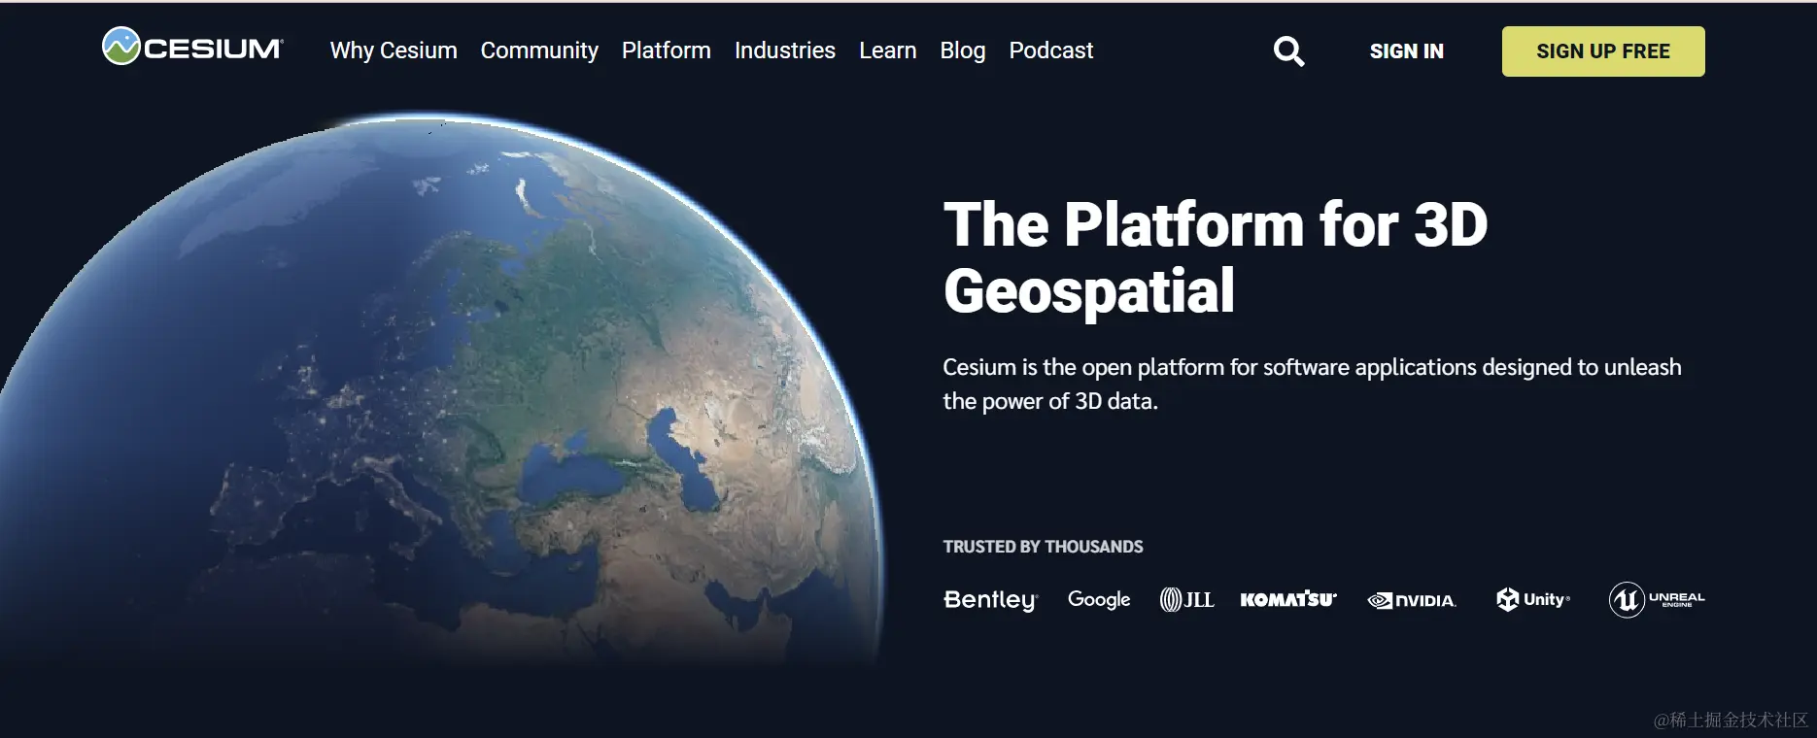
Task: Click the Cesium logo
Action: [x=192, y=47]
